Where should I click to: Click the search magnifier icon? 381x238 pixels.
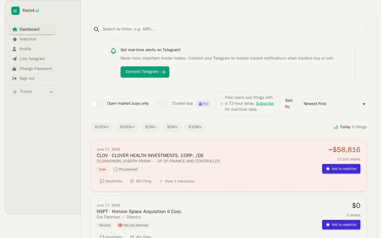pyautogui.click(x=96, y=29)
